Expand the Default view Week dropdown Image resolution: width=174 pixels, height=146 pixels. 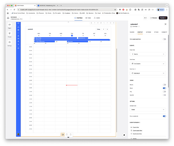coord(148,109)
